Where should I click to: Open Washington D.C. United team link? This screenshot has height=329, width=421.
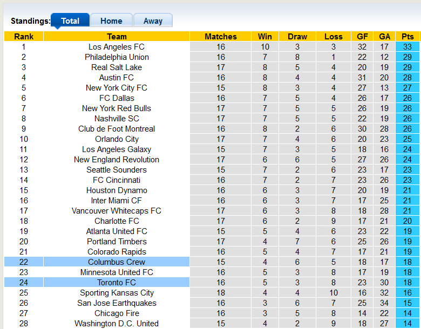(x=117, y=324)
